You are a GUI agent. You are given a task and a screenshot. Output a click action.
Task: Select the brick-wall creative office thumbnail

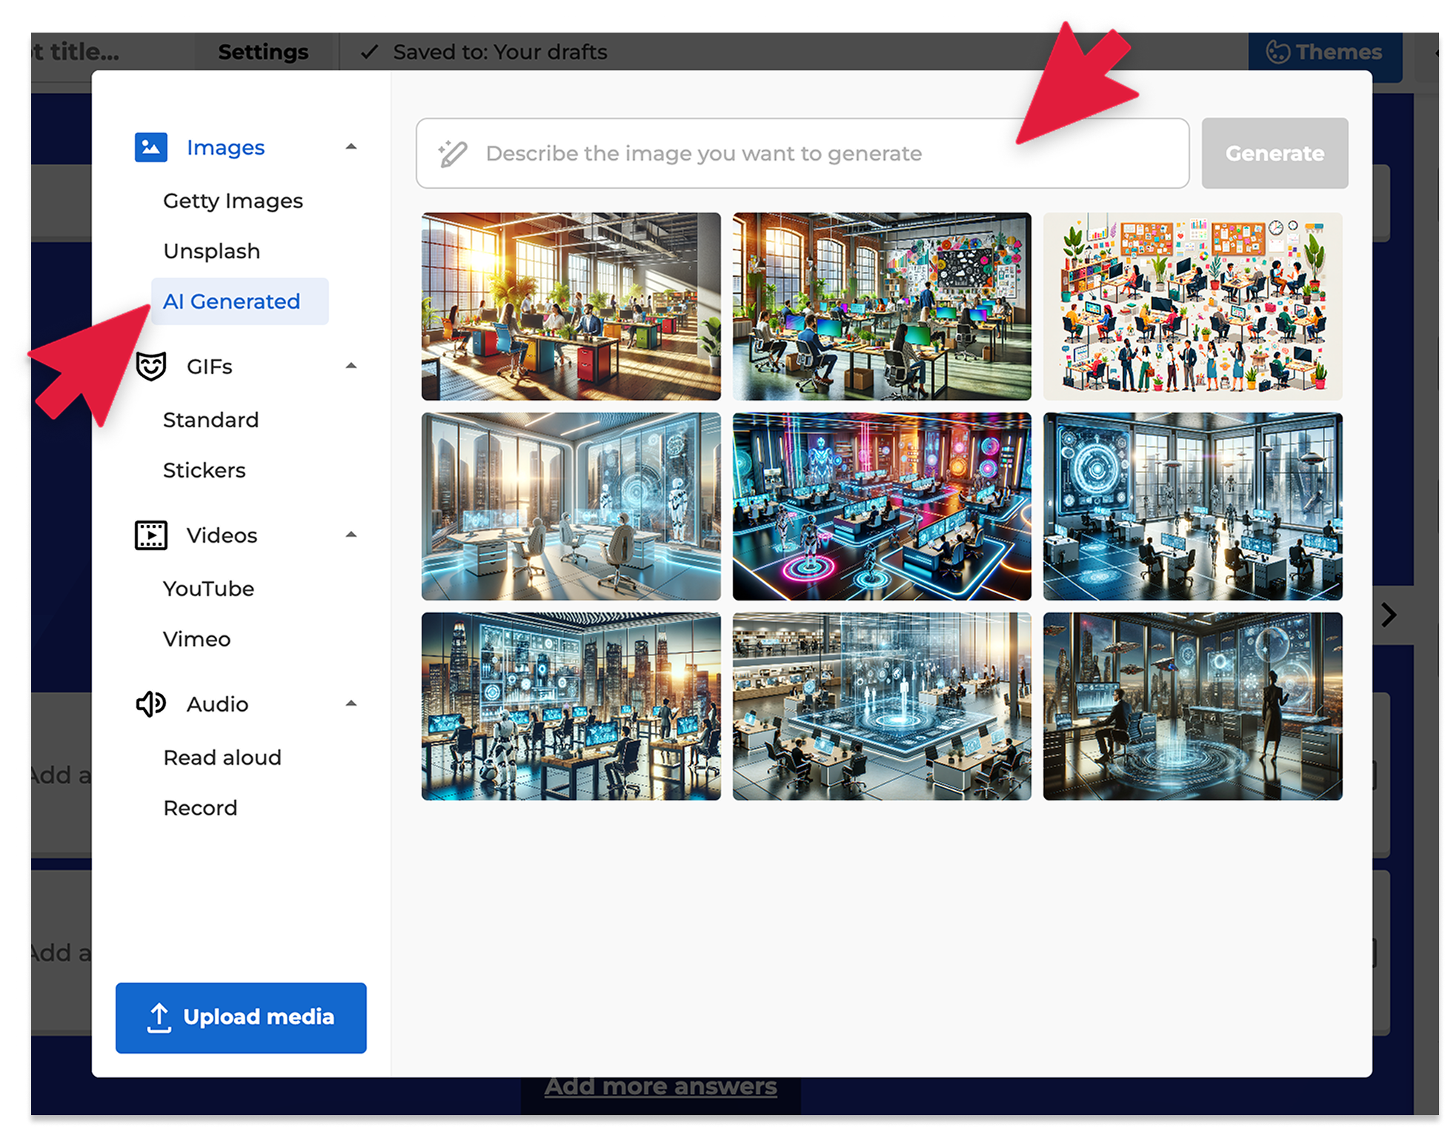882,307
